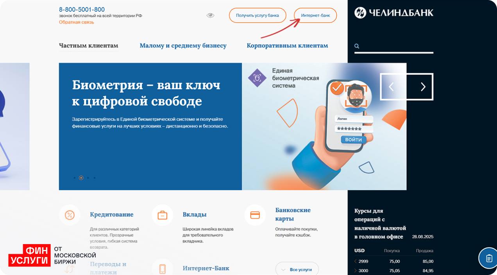Viewport: 497px width, 275px height.
Task: Open the Вклады briefcase icon
Action: (x=162, y=215)
